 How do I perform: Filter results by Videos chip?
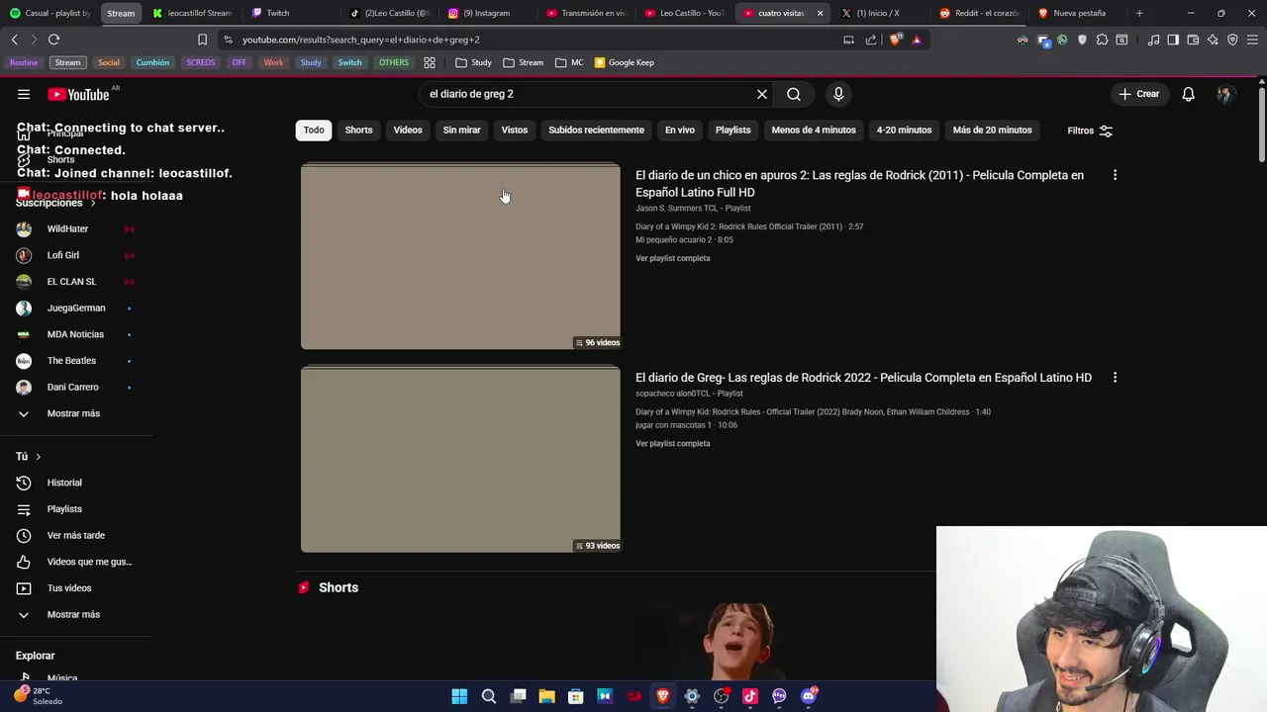[408, 130]
